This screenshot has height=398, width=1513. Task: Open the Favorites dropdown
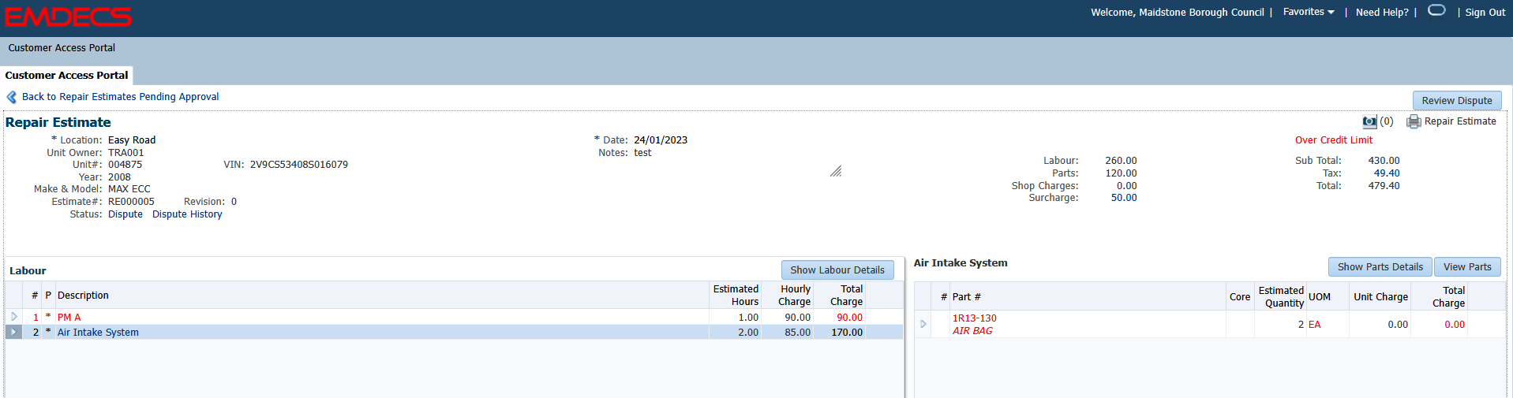[x=1309, y=12]
